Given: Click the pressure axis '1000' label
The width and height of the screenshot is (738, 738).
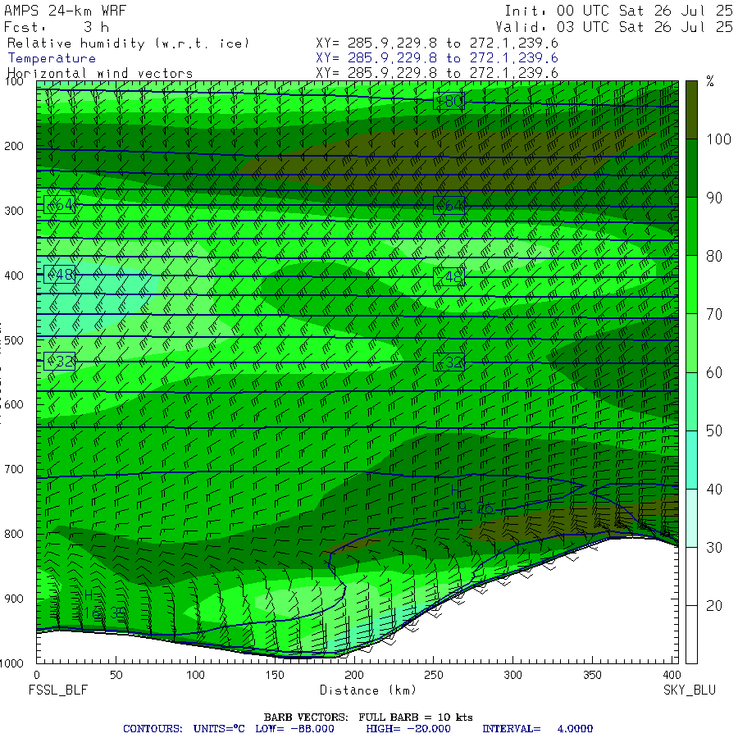Looking at the screenshot, I should [11, 663].
